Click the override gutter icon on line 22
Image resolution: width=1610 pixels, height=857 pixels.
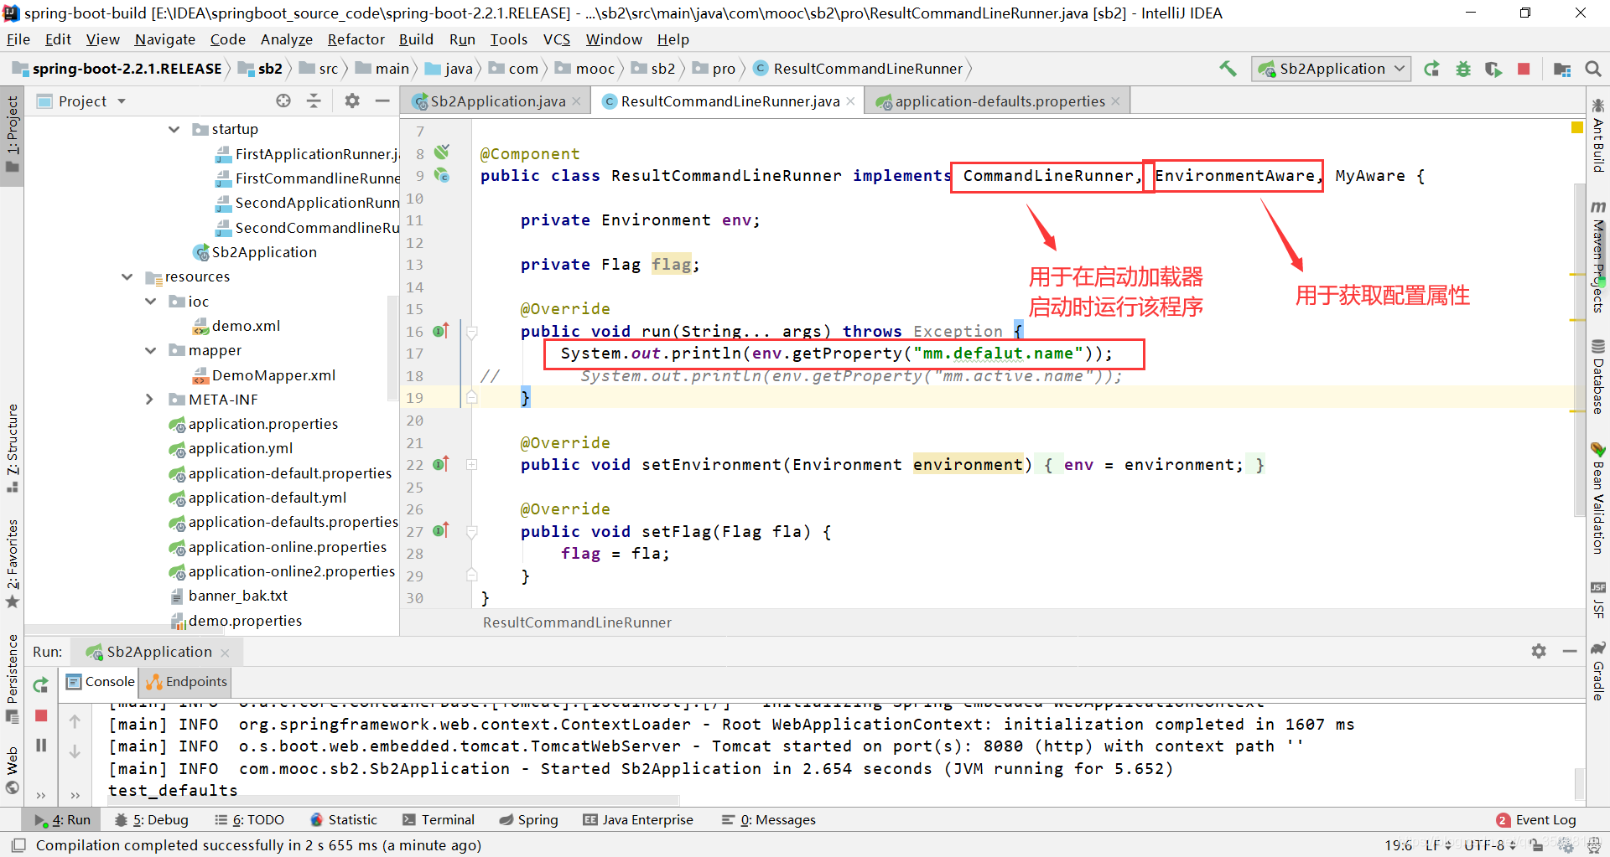coord(442,464)
